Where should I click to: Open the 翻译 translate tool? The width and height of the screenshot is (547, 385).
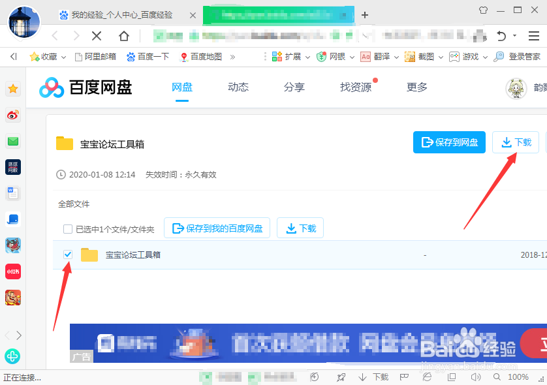[x=375, y=57]
